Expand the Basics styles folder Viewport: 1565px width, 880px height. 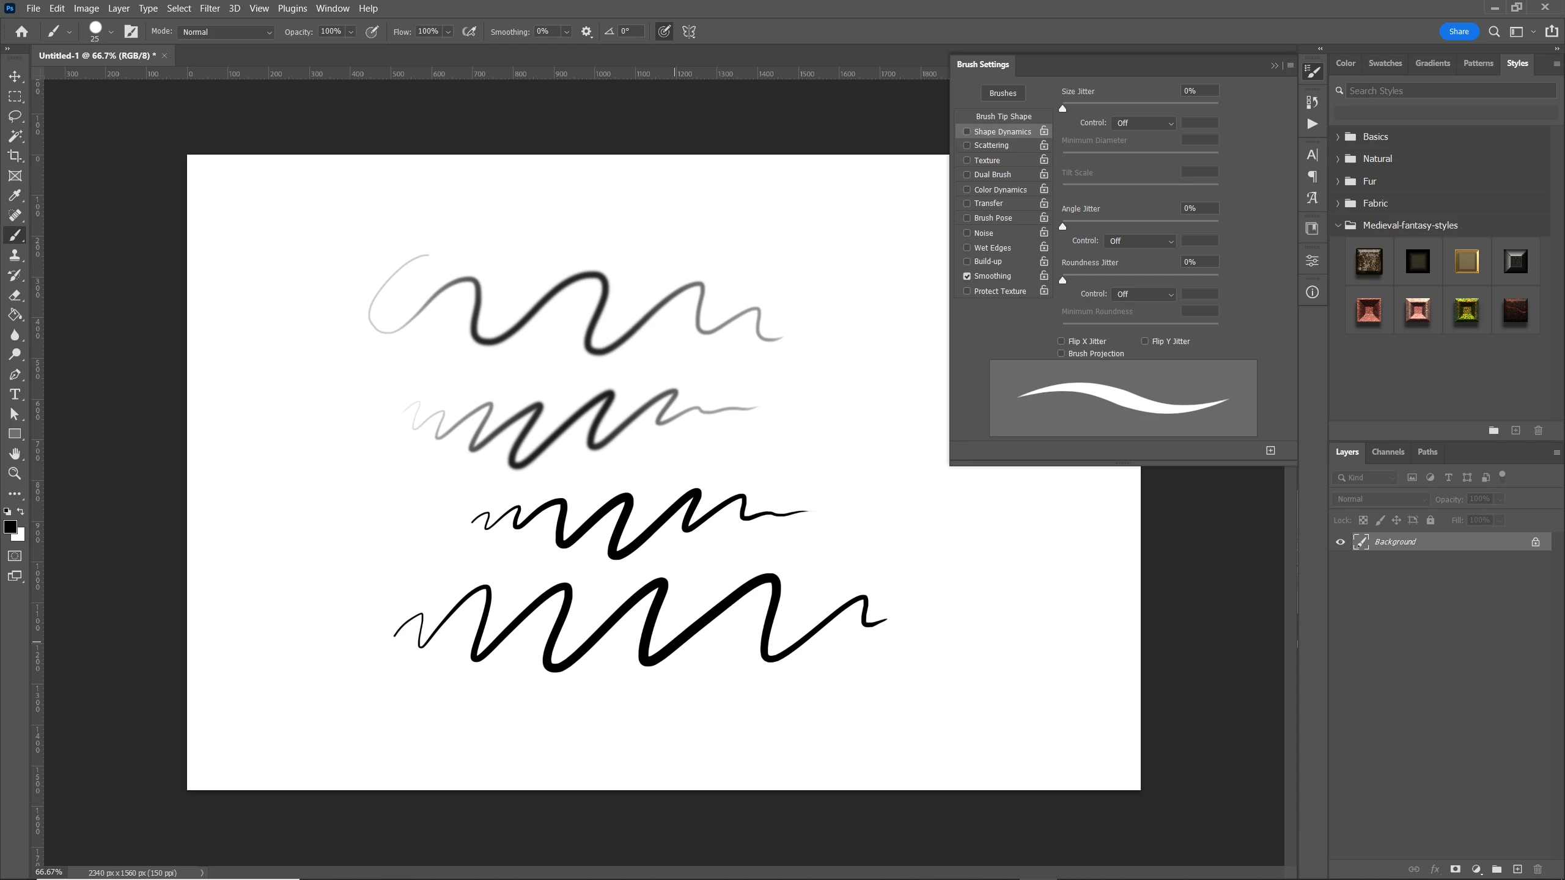[x=1338, y=137]
